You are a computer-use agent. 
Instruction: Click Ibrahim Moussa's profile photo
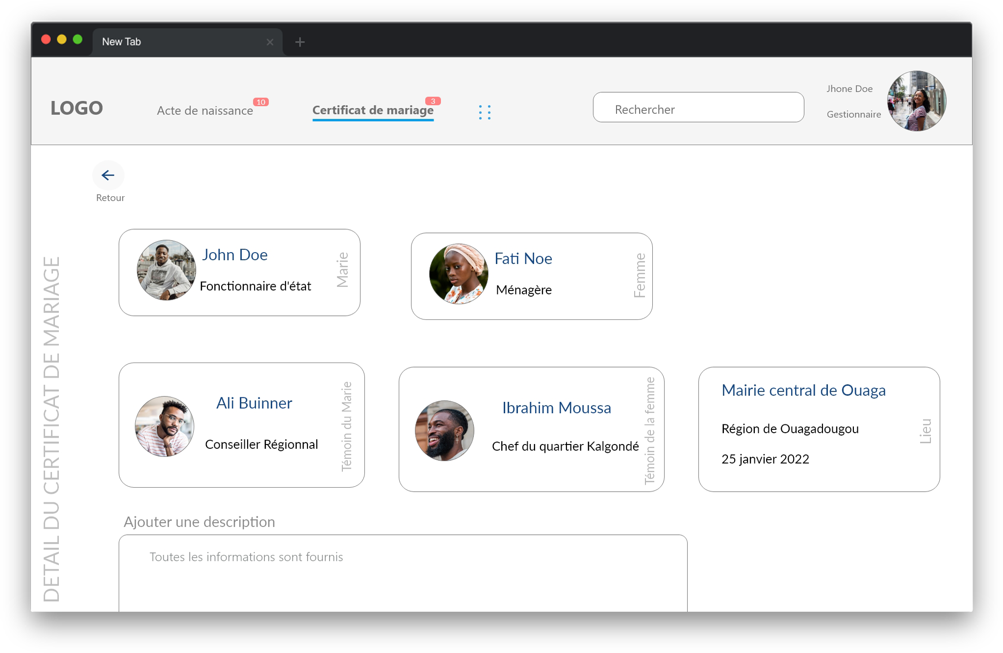[x=444, y=430]
